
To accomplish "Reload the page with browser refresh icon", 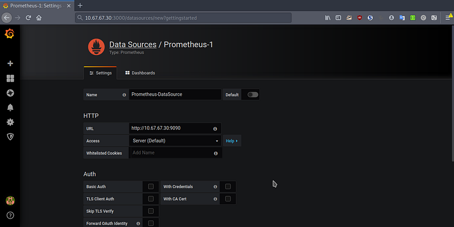I will pyautogui.click(x=28, y=18).
